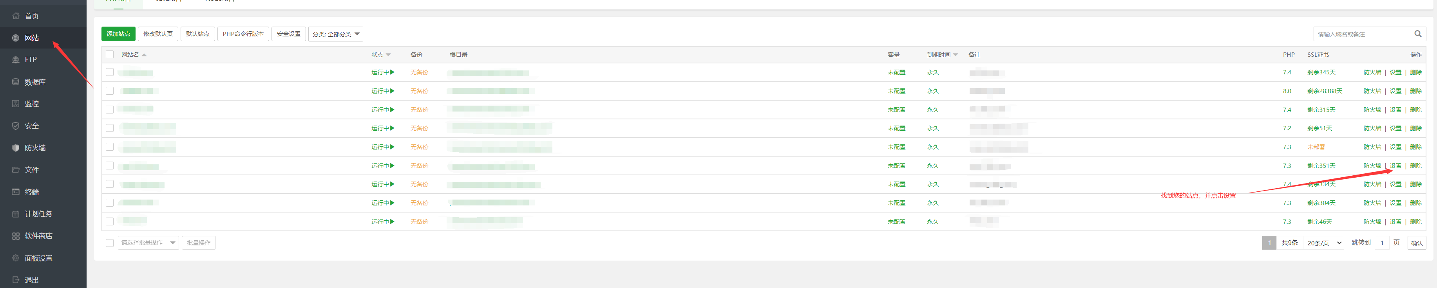Image resolution: width=1437 pixels, height=288 pixels.
Task: Toggle the select-all checkbox in table header
Action: 110,55
